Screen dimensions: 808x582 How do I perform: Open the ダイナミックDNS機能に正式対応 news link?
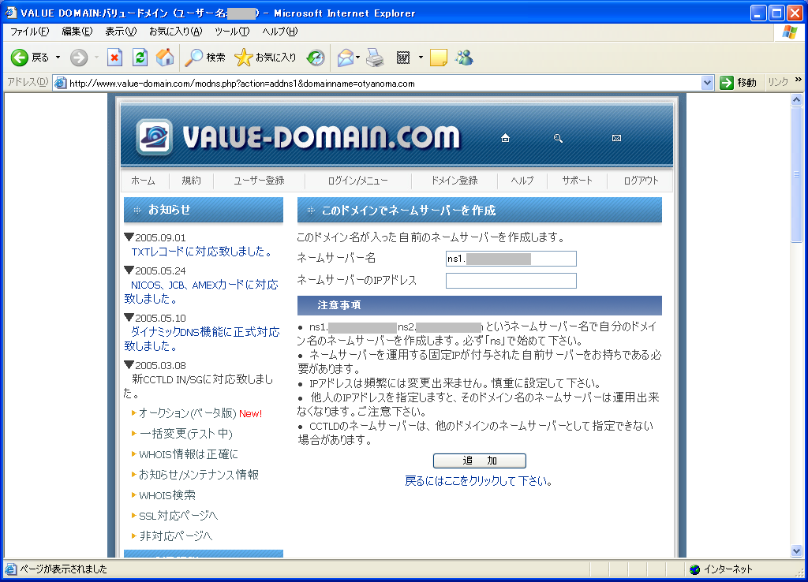202,339
